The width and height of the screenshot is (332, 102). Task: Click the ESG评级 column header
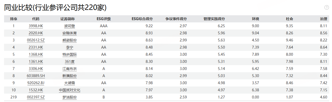[x=104, y=19]
